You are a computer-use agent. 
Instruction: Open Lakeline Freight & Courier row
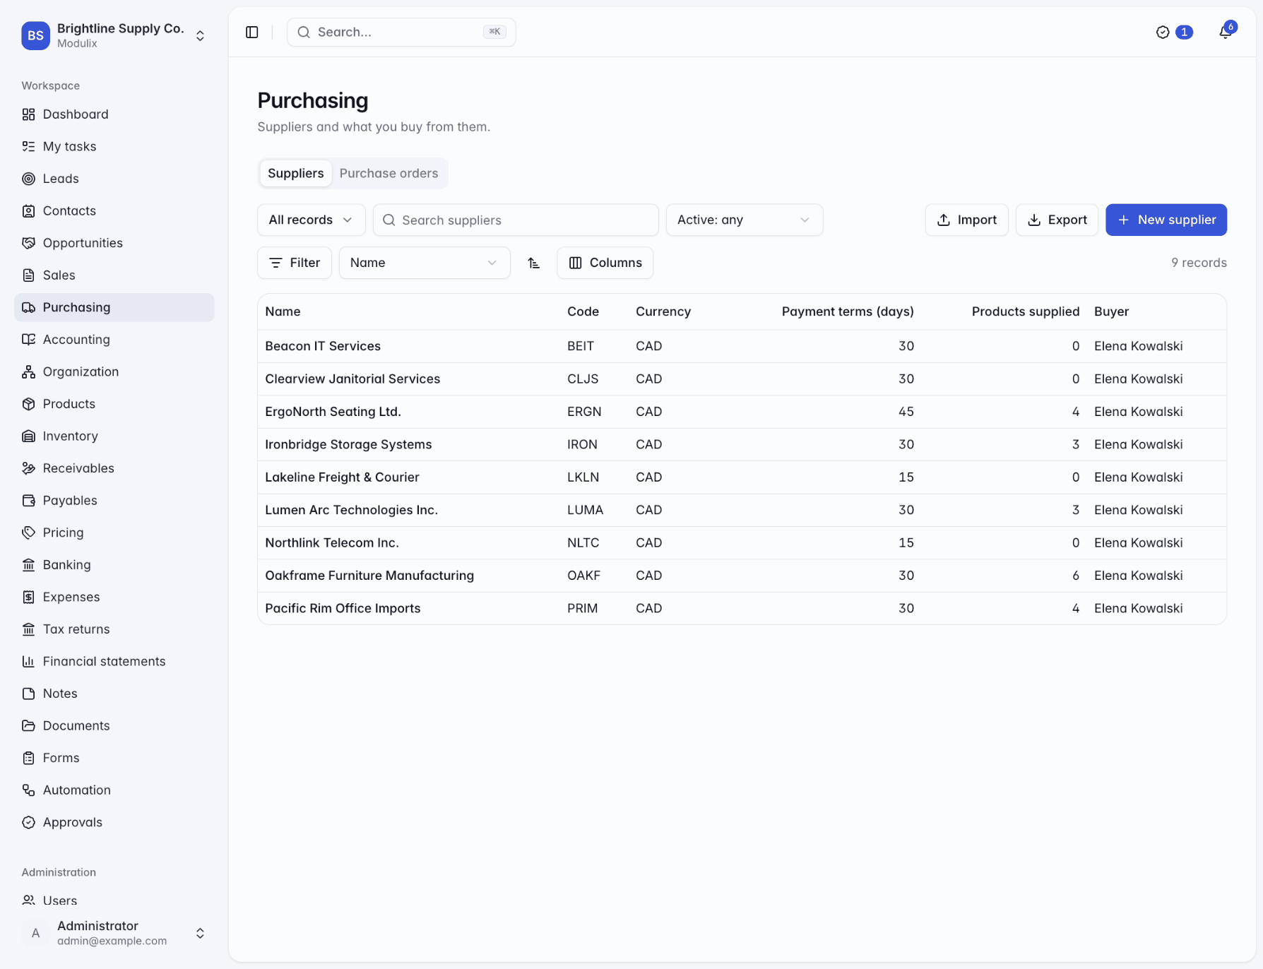[742, 477]
